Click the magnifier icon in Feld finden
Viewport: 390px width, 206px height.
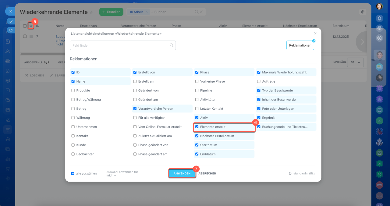(x=172, y=45)
